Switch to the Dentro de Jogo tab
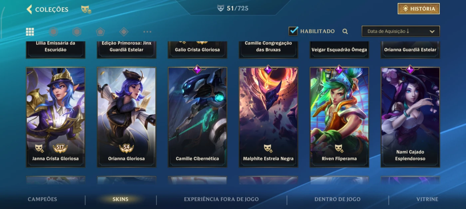466x209 pixels. tap(338, 199)
